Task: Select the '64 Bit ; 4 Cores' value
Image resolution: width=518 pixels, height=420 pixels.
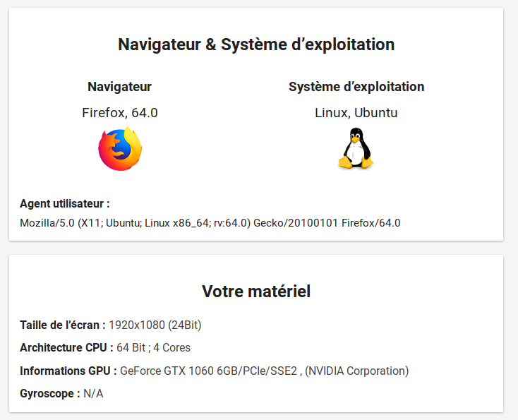Action: pos(153,348)
